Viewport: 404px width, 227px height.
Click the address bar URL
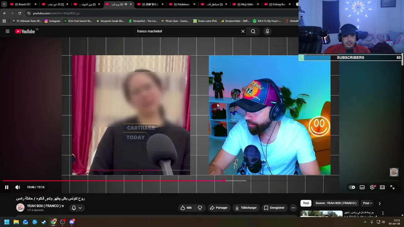click(x=56, y=13)
